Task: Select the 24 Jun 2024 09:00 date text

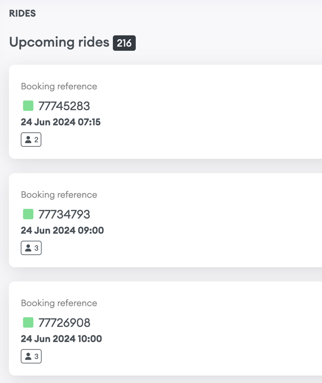Action: (x=62, y=231)
